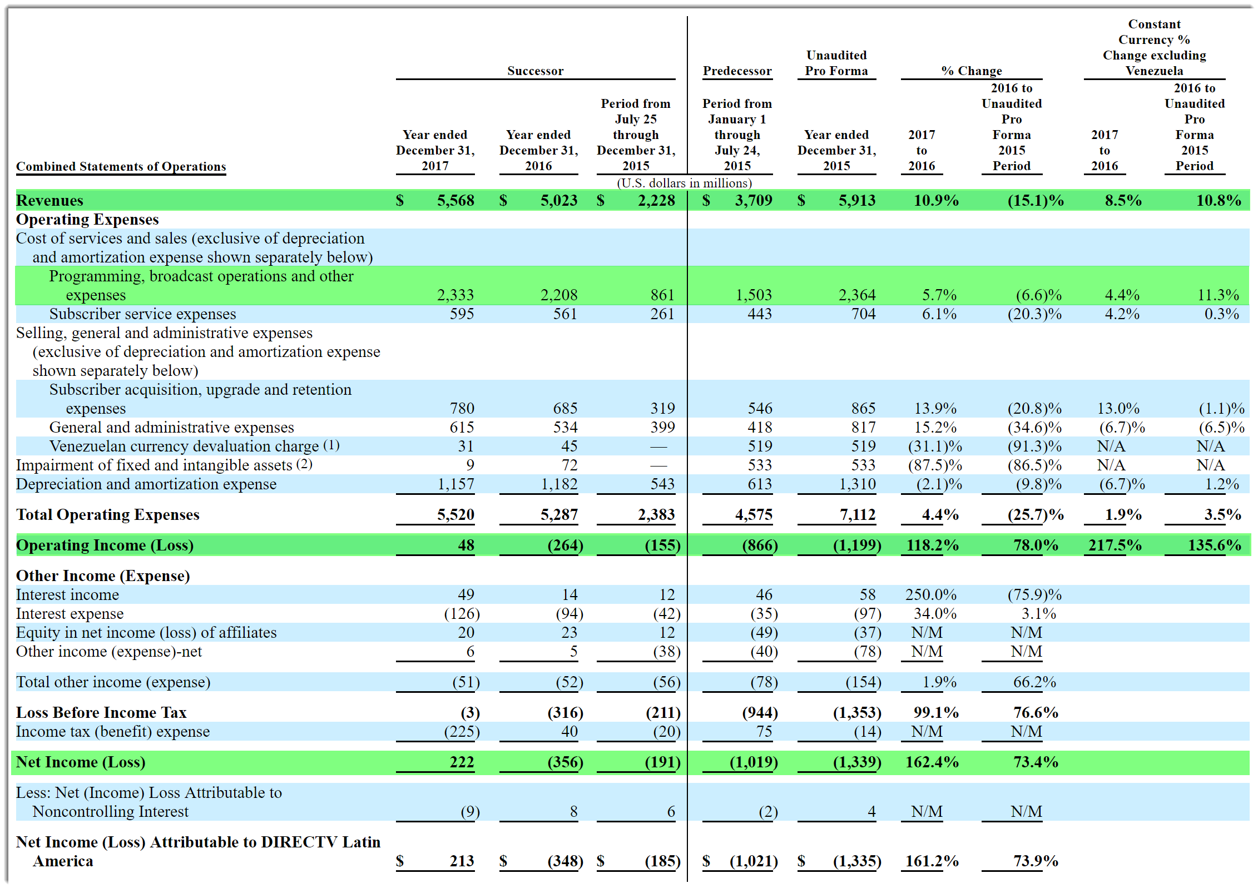Select the Unaudited Pro Forma header
1258x888 pixels.
click(x=836, y=63)
